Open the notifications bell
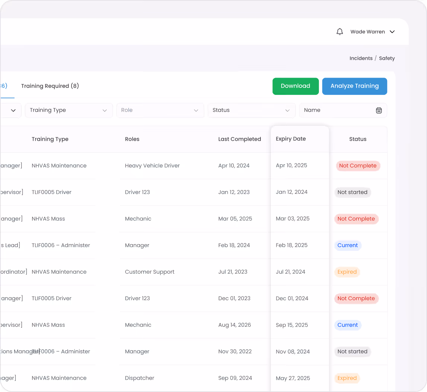The height and width of the screenshot is (392, 427). tap(339, 32)
